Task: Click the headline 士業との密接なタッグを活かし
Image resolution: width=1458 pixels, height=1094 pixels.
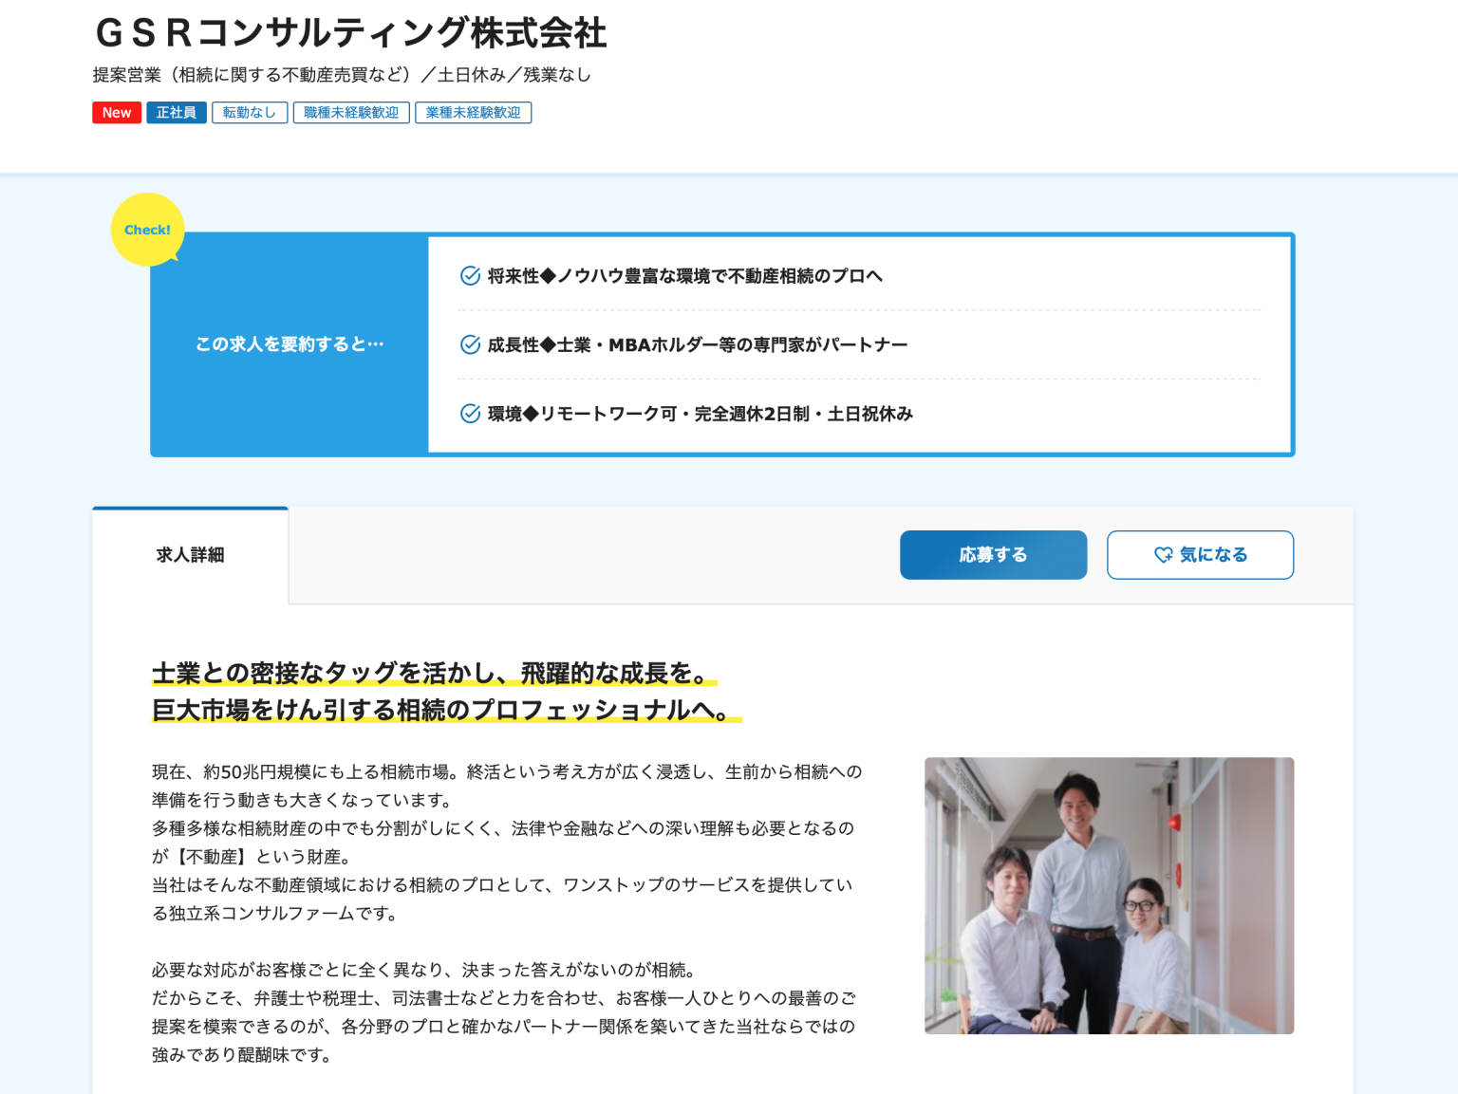Action: [x=434, y=674]
